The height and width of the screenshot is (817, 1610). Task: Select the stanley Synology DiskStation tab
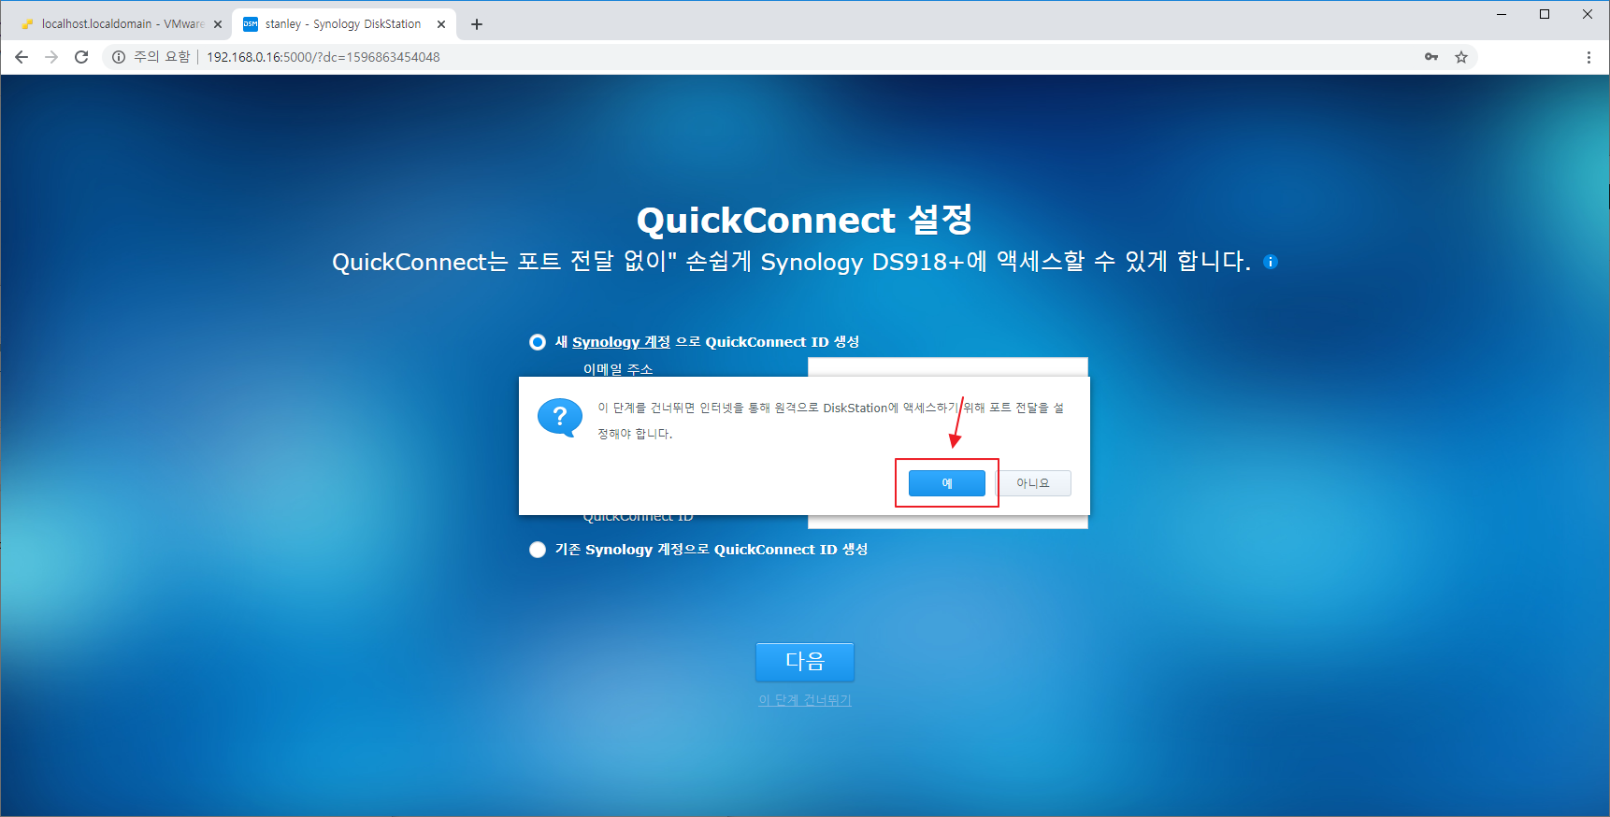(x=342, y=24)
